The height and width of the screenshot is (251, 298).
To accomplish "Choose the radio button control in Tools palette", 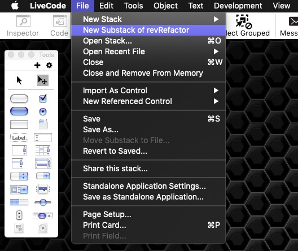I will click(x=43, y=111).
